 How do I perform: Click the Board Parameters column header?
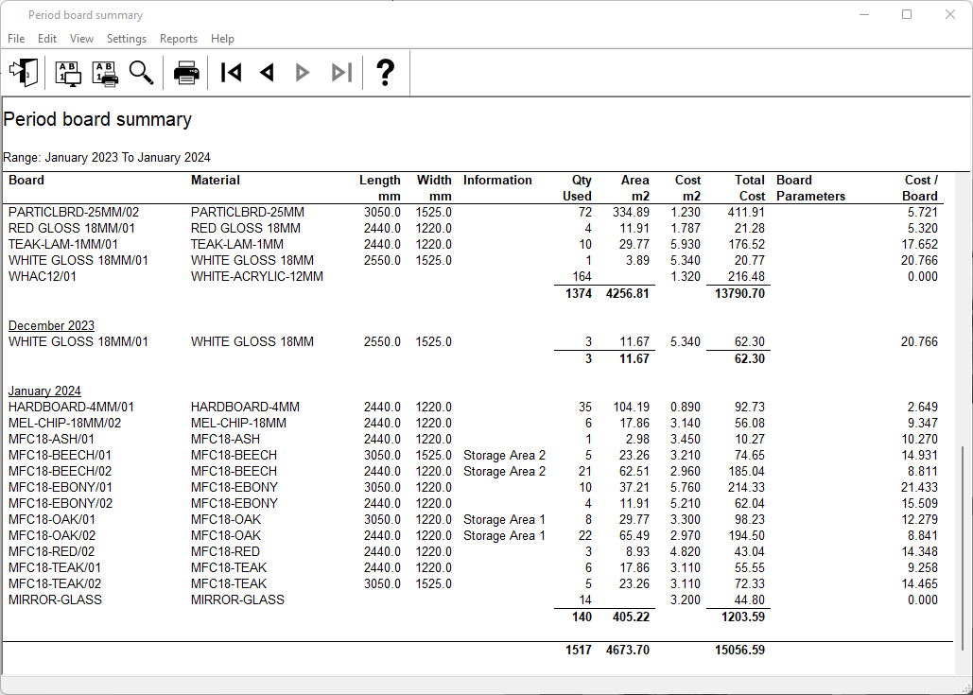(810, 188)
